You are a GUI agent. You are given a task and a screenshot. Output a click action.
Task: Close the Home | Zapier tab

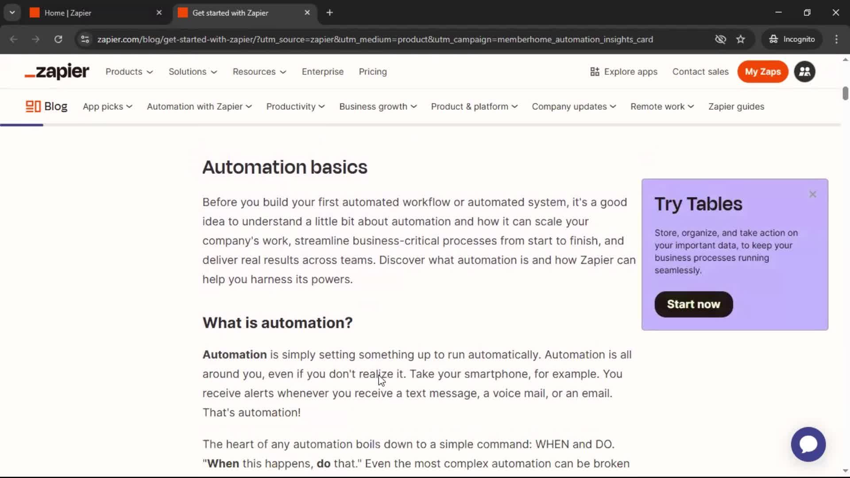coord(159,13)
